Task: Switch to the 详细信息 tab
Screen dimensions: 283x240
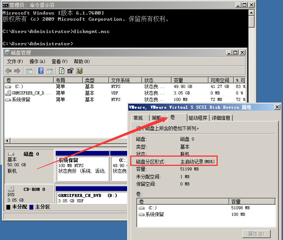Action: coord(221,118)
